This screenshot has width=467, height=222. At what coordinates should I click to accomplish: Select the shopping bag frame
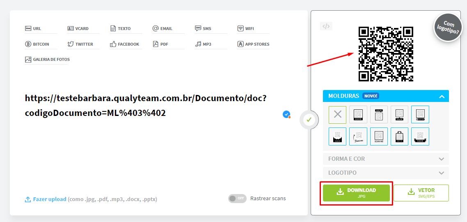[x=400, y=136]
